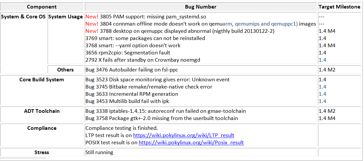The width and height of the screenshot is (364, 161).
Task: Click Bug 3338 iptables autoreconf entry
Action: 165,111
